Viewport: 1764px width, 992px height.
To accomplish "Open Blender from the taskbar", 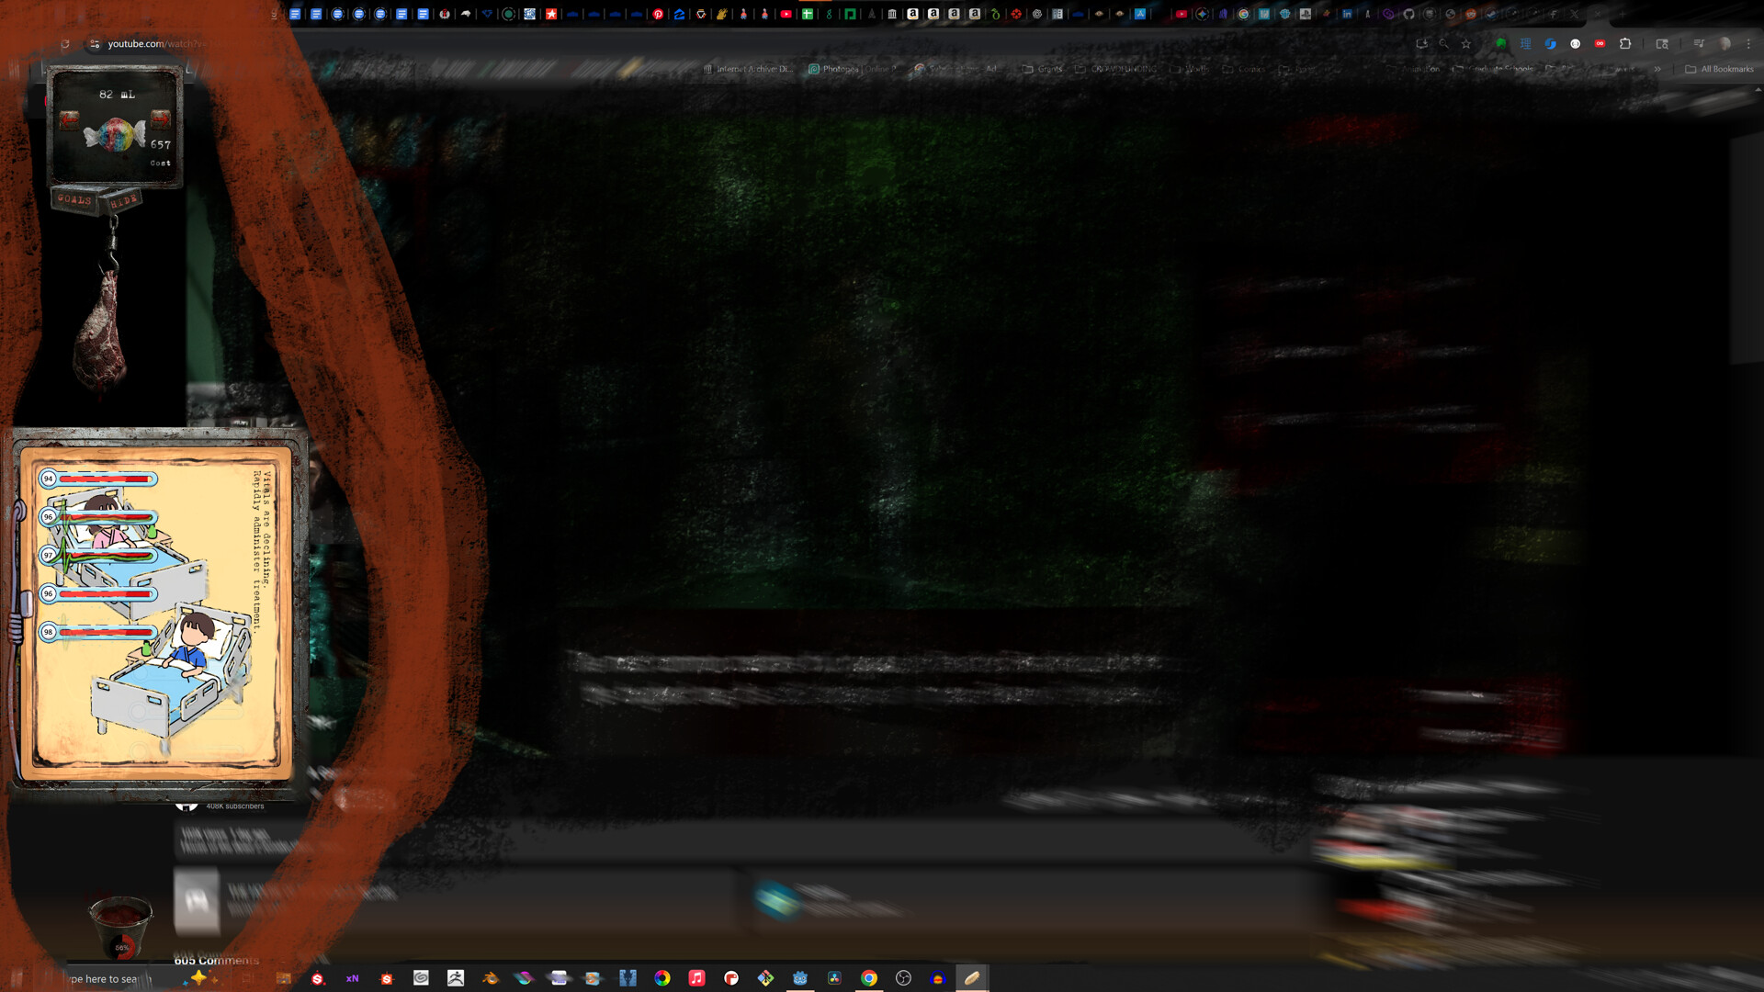I will (x=490, y=977).
